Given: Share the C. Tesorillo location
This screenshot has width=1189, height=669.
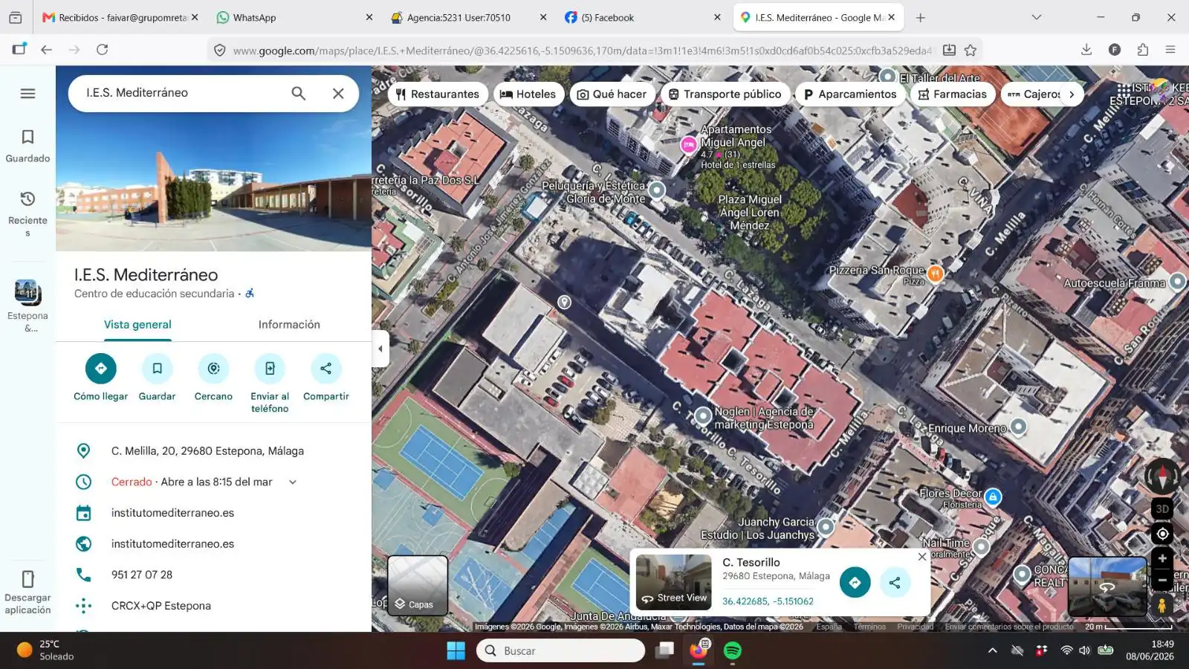Looking at the screenshot, I should pyautogui.click(x=895, y=583).
